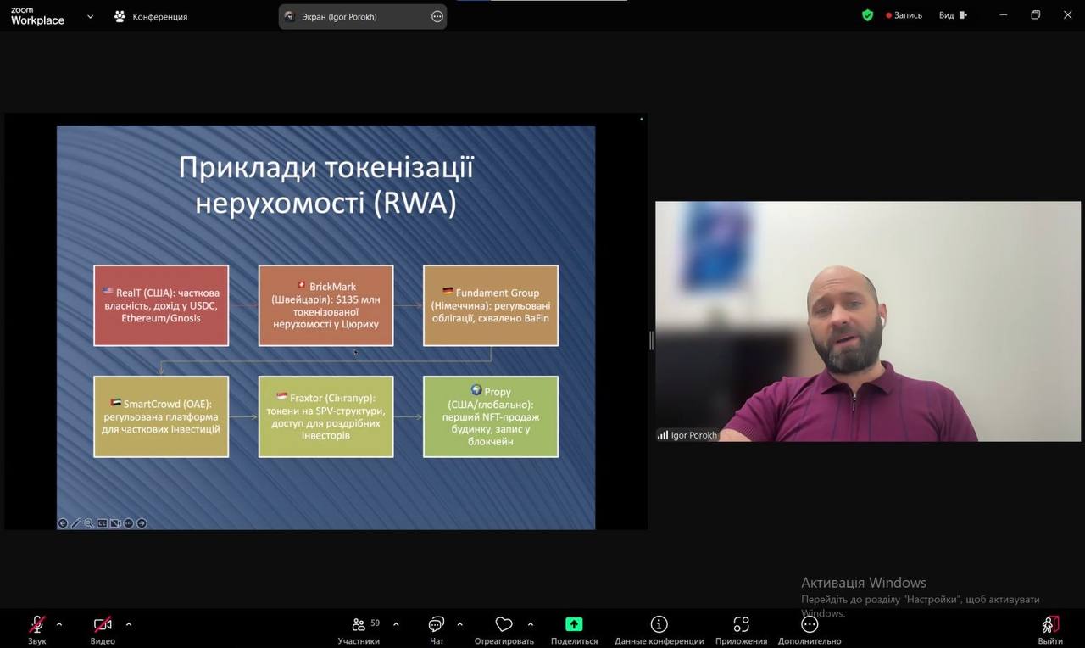
Task: Turn on the camera with Видео button
Action: pos(103,626)
